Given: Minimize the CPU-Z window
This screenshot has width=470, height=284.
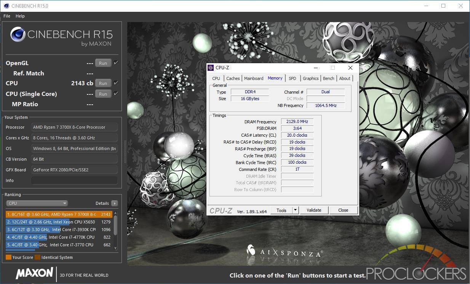Looking at the screenshot, I should pos(316,68).
